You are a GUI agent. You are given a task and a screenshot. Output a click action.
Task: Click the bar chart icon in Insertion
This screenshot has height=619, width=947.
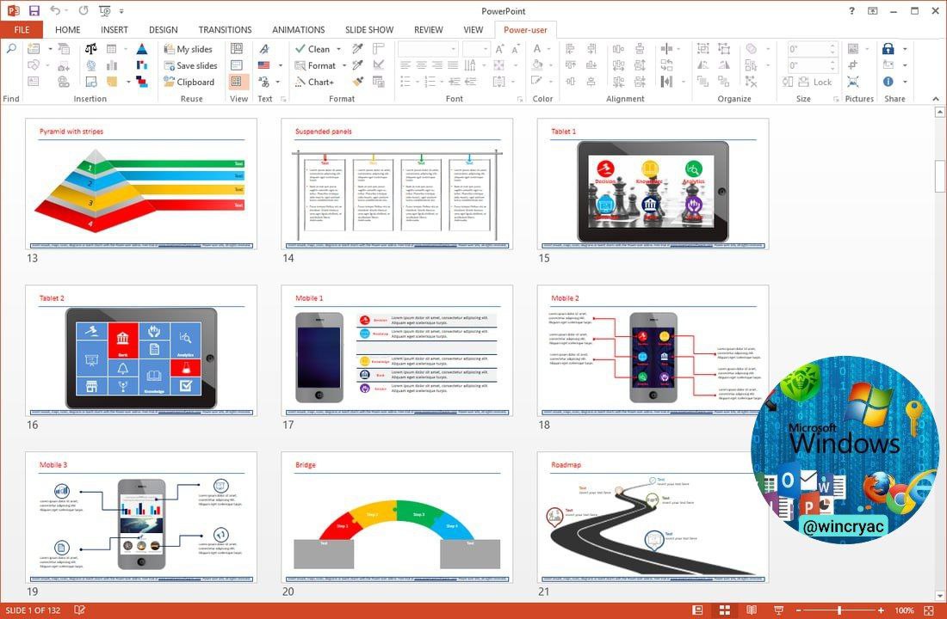click(x=112, y=65)
